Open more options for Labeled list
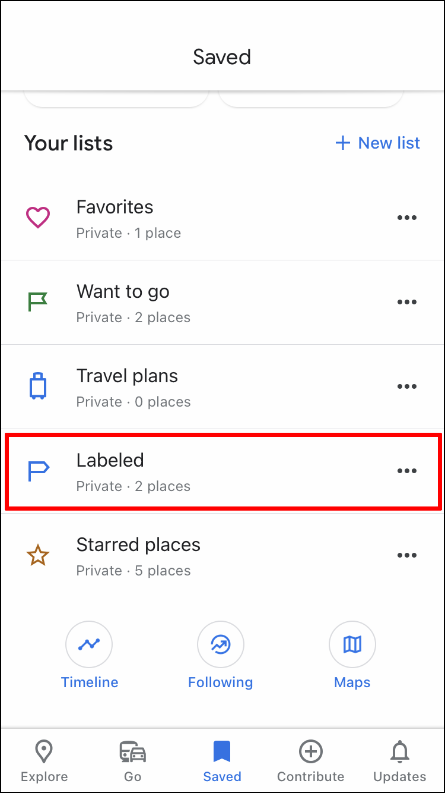The image size is (445, 793). pos(407,471)
